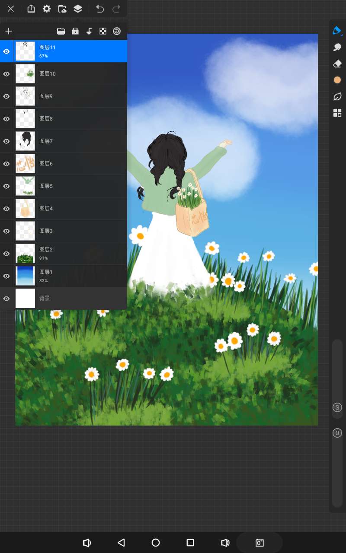Image resolution: width=346 pixels, height=553 pixels.
Task: Select the smudge tool
Action: click(337, 47)
